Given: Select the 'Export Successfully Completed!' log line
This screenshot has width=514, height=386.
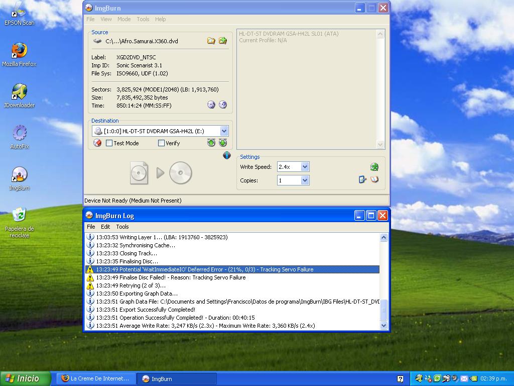Looking at the screenshot, I should [x=232, y=310].
